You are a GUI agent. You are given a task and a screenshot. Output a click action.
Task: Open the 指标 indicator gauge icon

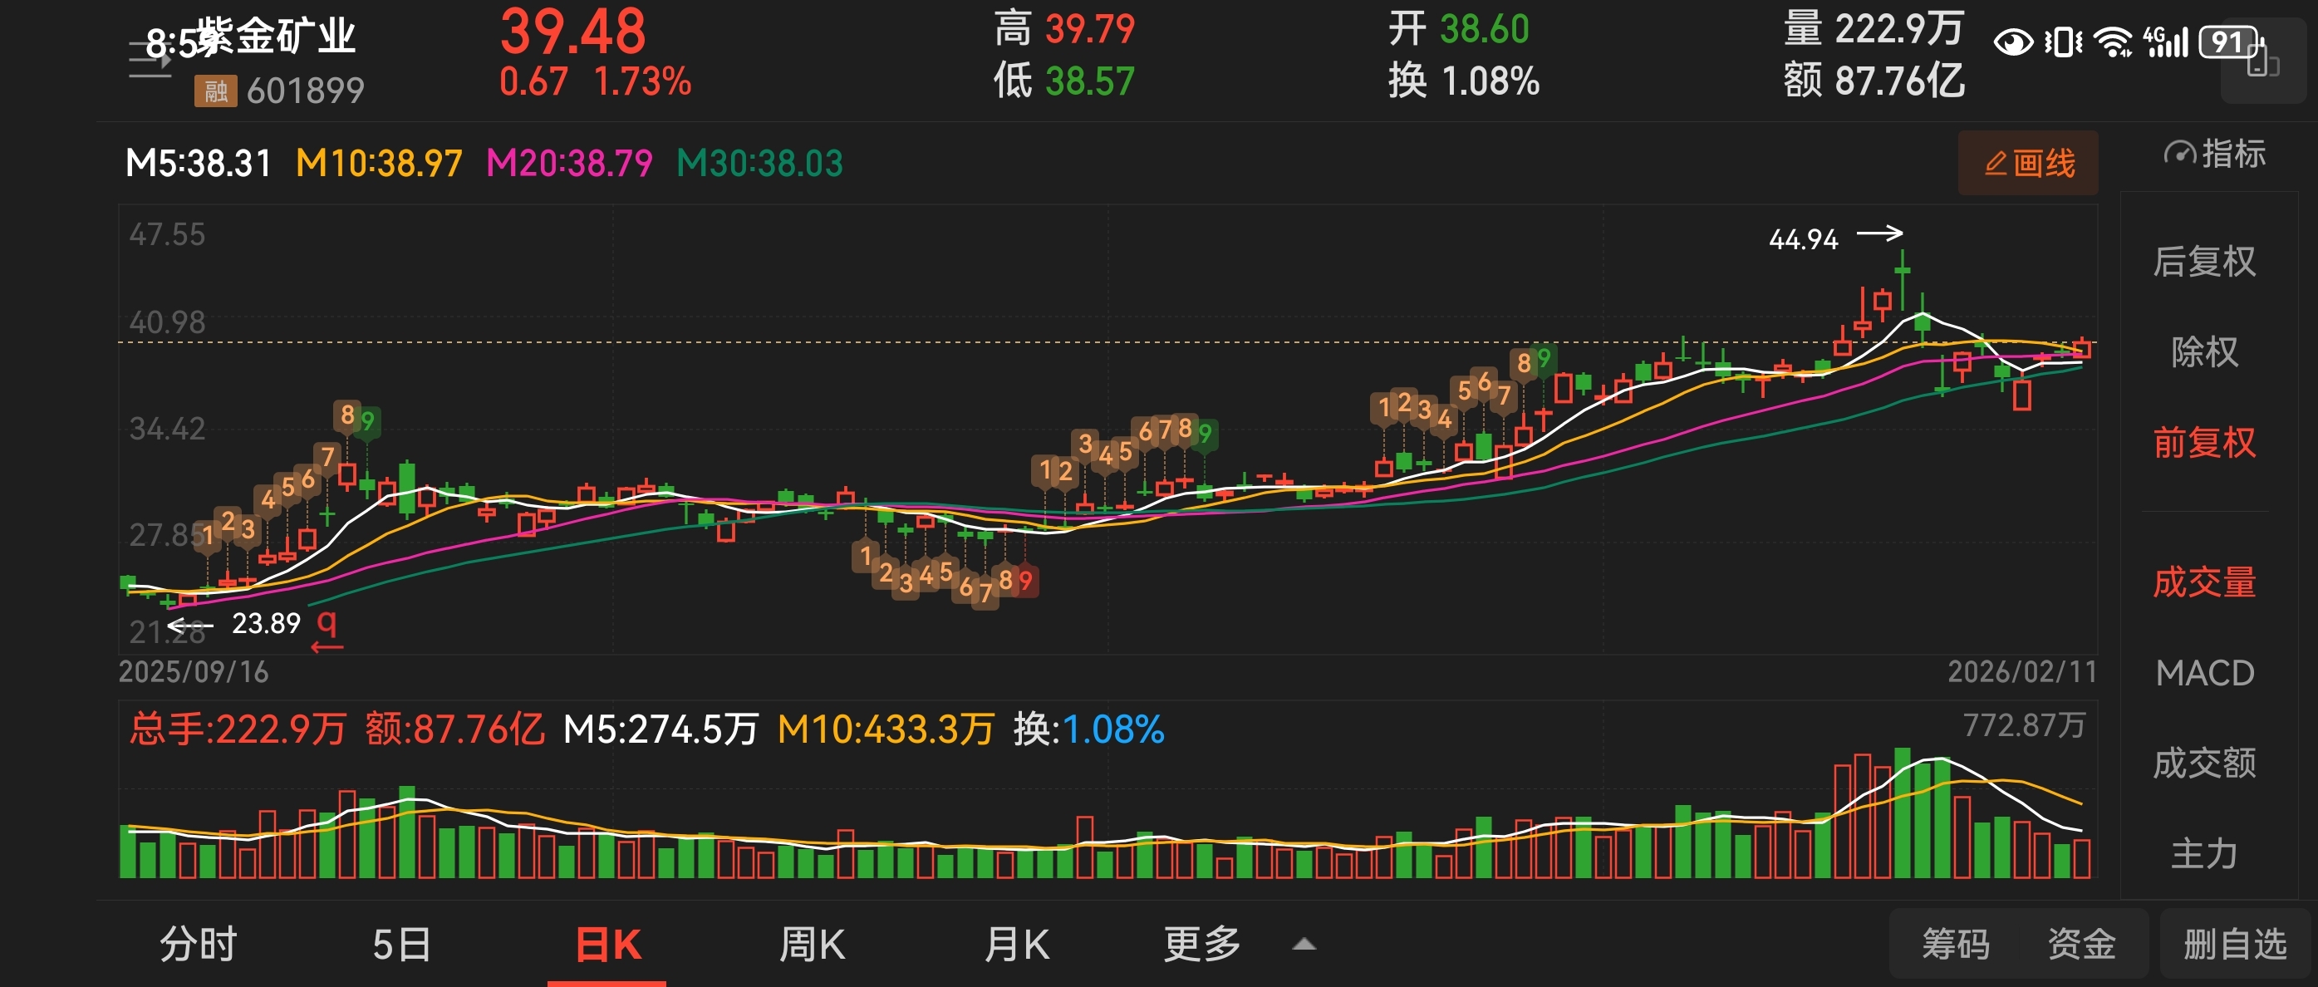[x=2180, y=154]
